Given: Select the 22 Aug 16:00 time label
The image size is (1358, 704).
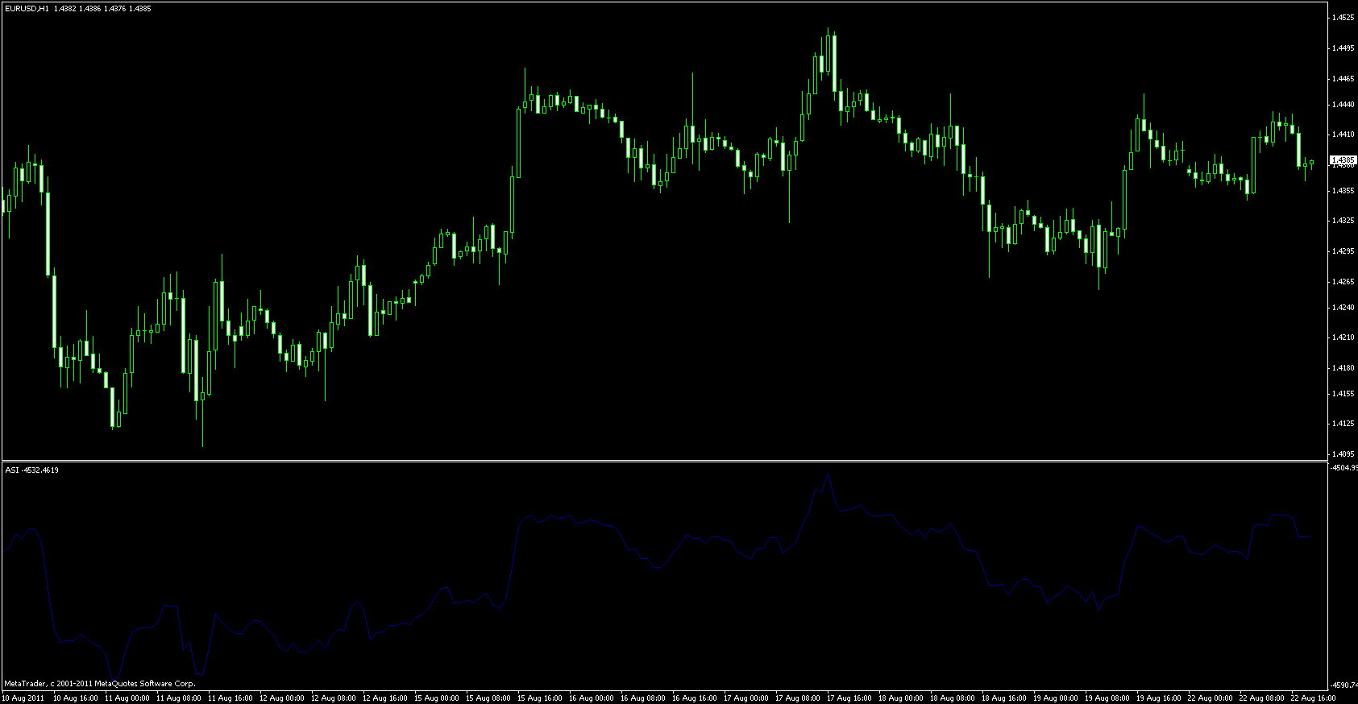Looking at the screenshot, I should pyautogui.click(x=1313, y=698).
